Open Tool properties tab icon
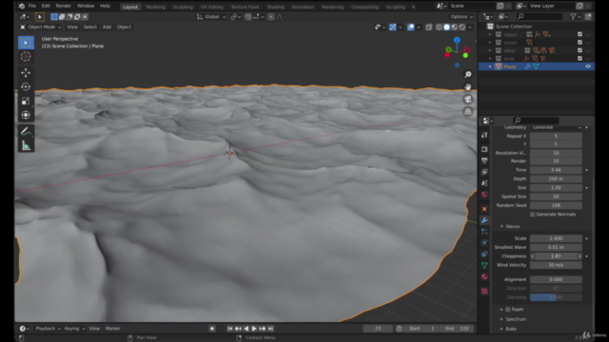 [484, 135]
